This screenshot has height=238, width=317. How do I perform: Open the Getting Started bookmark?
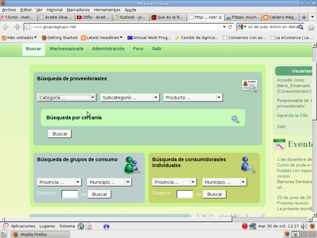59,38
